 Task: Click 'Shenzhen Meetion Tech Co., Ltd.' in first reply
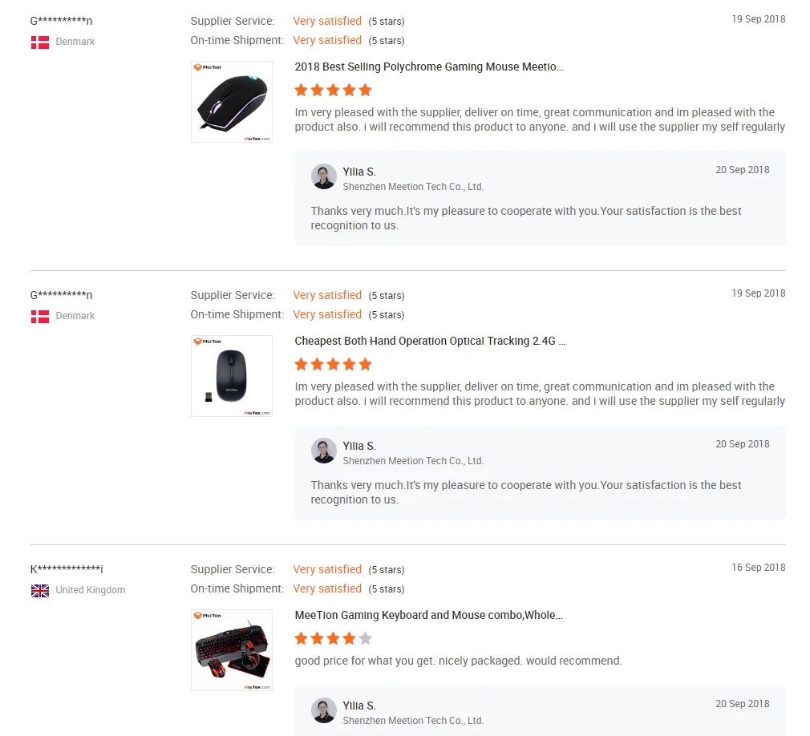[413, 187]
